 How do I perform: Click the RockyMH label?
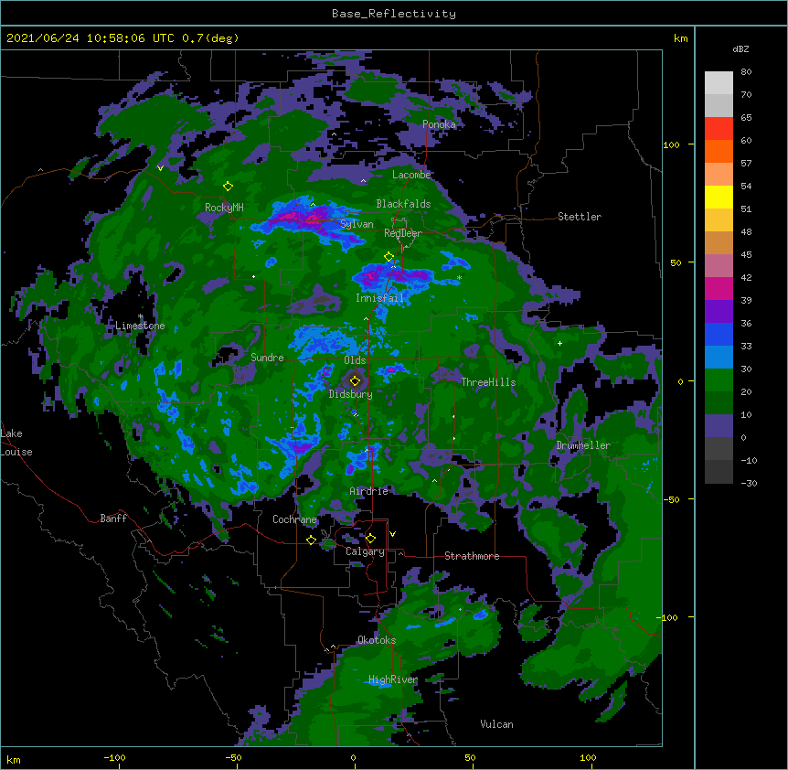pos(224,208)
